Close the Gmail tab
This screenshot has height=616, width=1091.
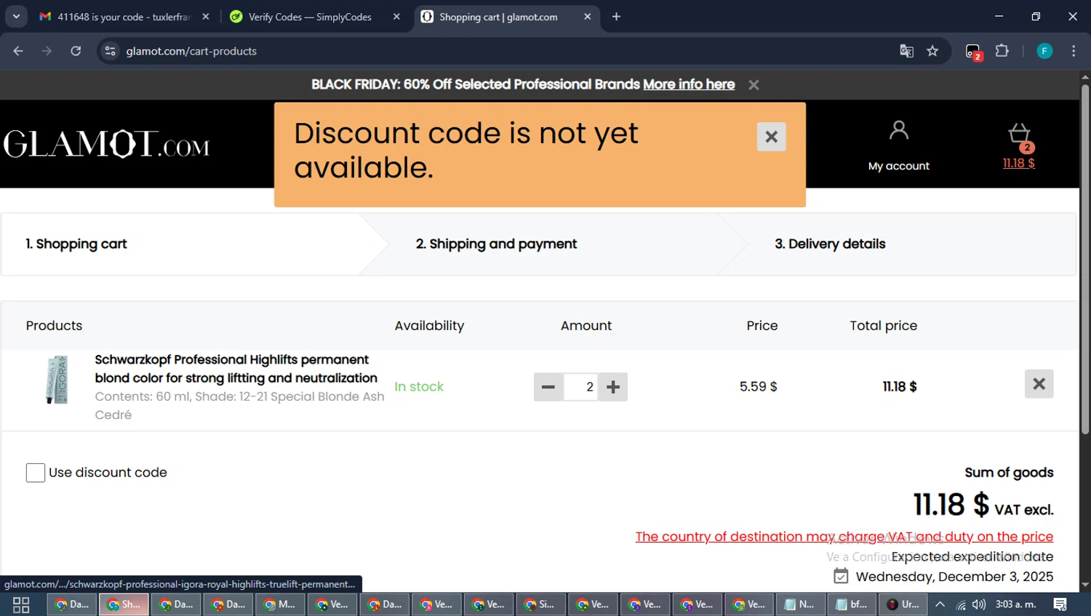coord(206,17)
